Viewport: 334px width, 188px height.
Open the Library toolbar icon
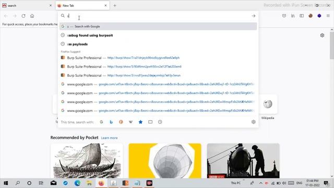point(293,16)
